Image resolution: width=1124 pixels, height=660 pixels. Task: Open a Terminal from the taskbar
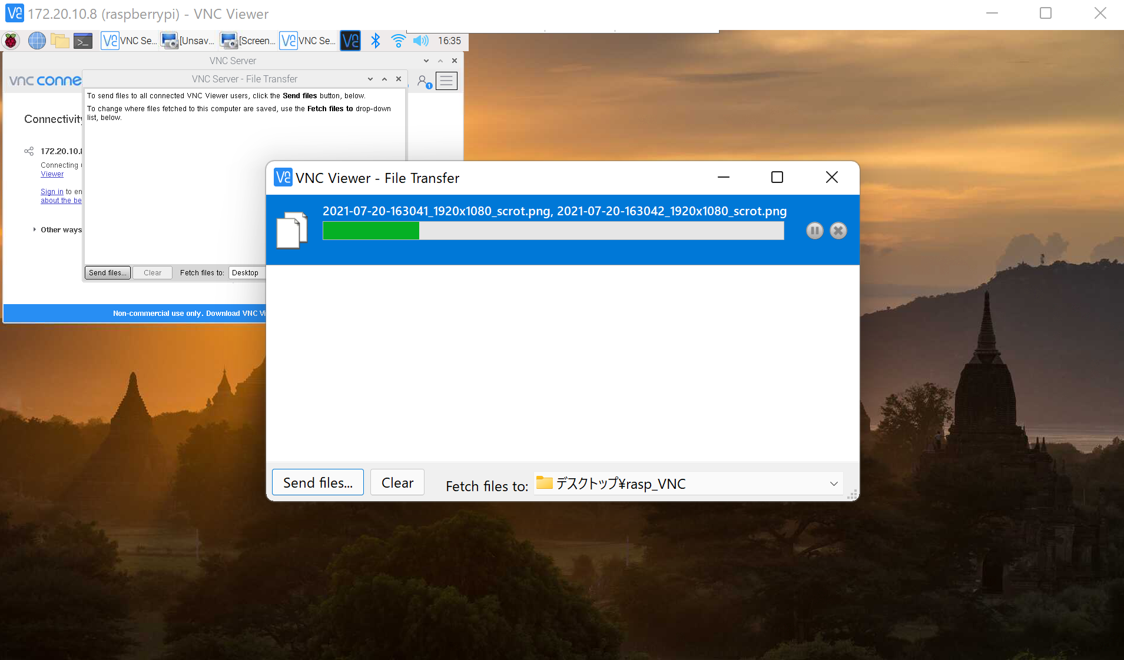coord(82,41)
